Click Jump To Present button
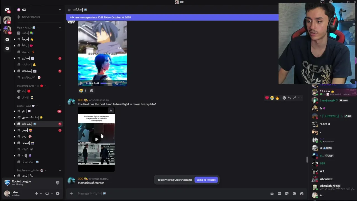Screen dimensions: 357x201 click(206, 180)
